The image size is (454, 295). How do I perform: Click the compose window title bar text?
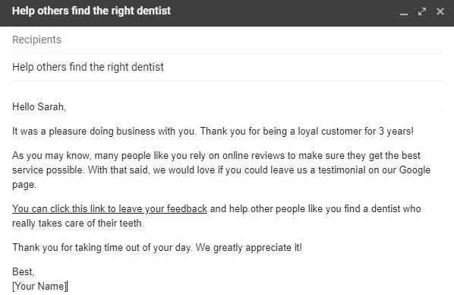91,11
